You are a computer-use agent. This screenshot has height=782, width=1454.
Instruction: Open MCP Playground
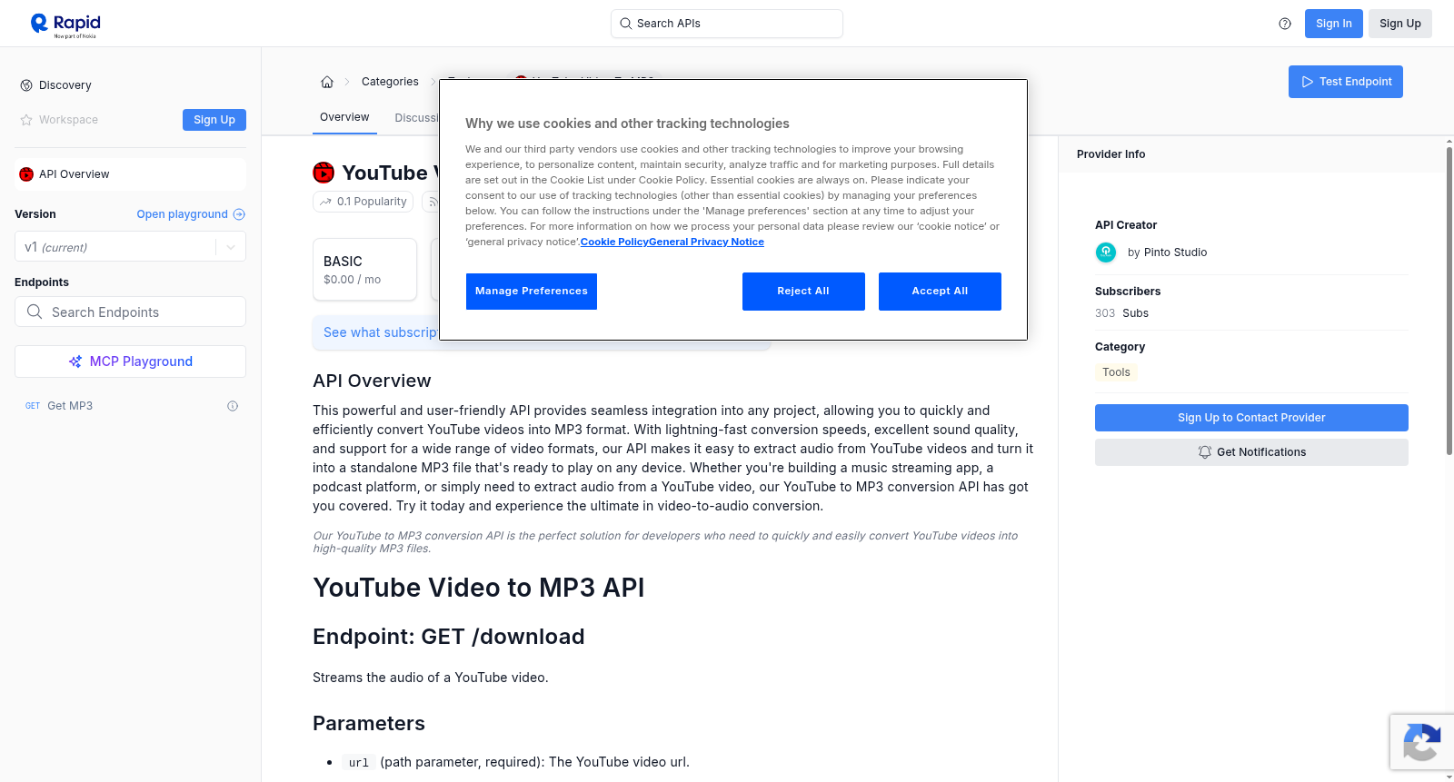pyautogui.click(x=130, y=361)
